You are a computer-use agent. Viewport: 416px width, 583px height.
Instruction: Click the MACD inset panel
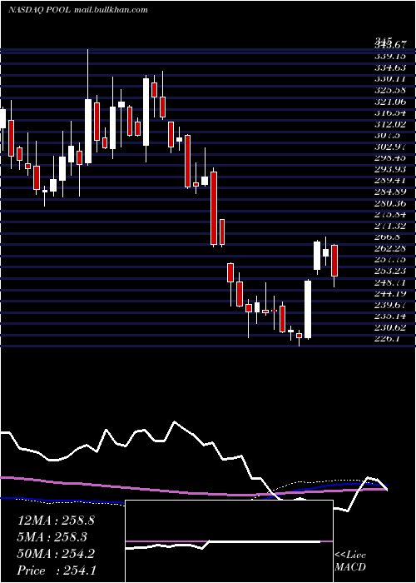229,541
